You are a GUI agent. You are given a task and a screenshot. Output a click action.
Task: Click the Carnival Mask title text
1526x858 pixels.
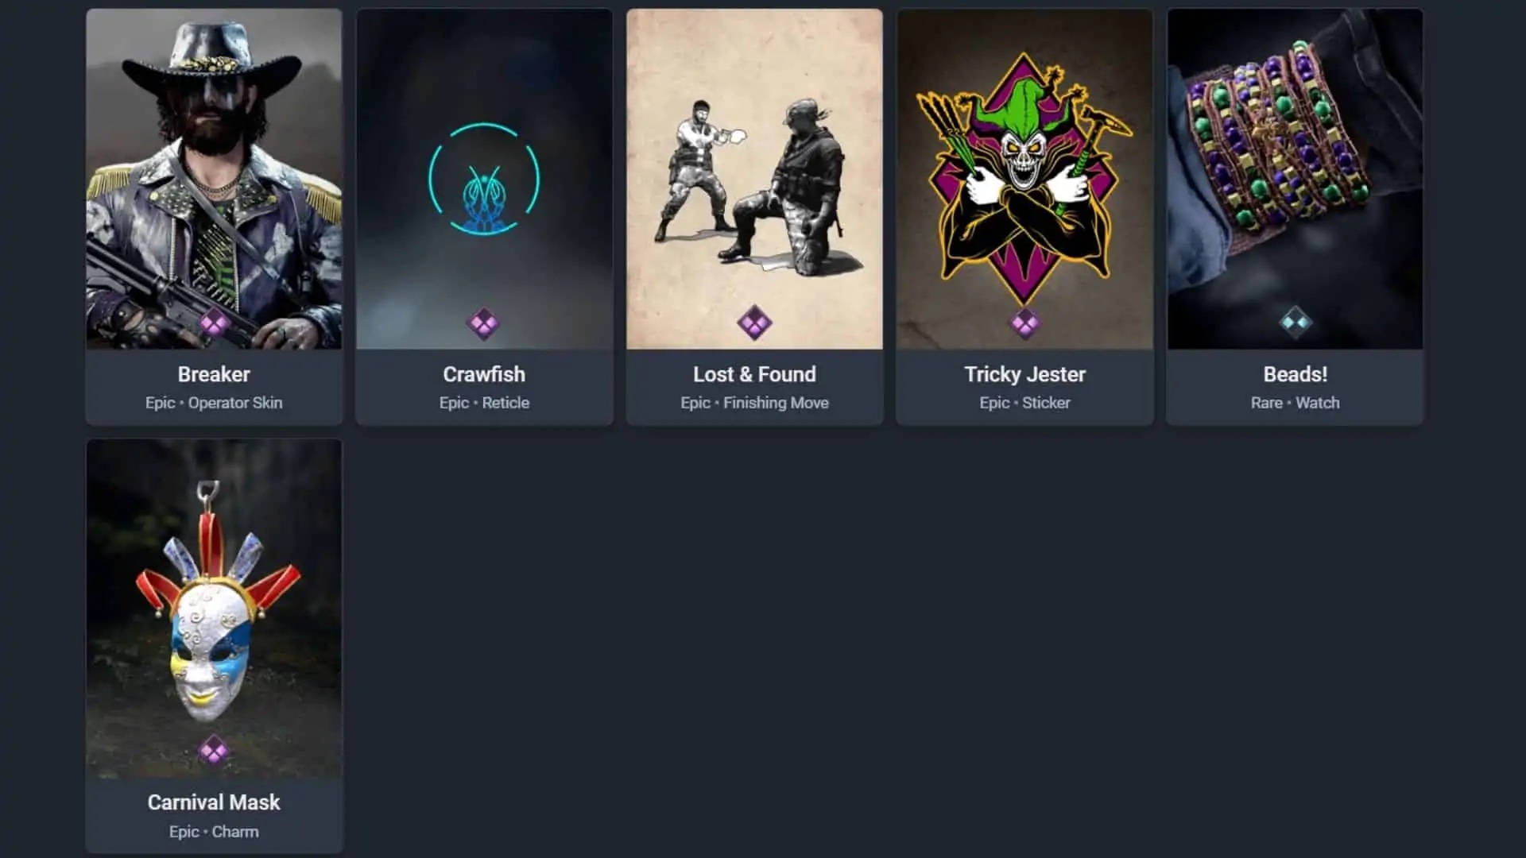pyautogui.click(x=214, y=802)
